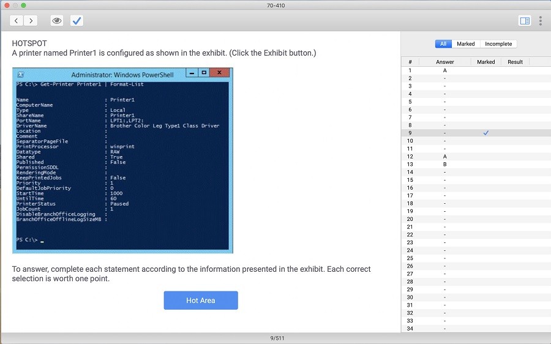
Task: Go to the previous question arrow
Action: click(17, 21)
